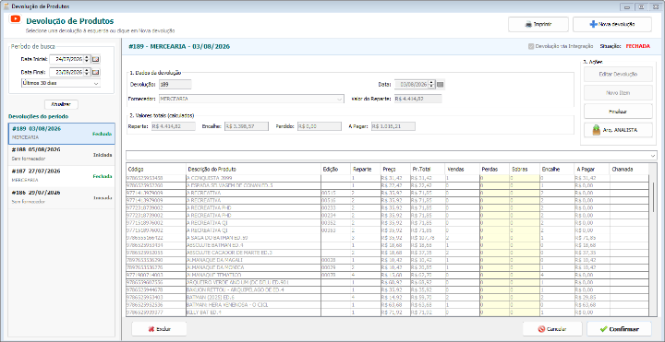
Task: Click the Vendas column header
Action: tap(462, 169)
